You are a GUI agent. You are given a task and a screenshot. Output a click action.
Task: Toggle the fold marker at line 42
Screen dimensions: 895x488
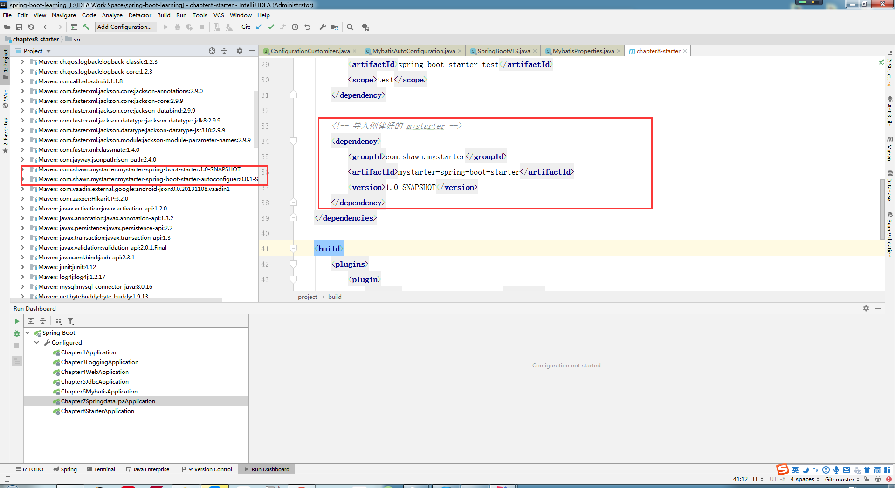coord(293,264)
